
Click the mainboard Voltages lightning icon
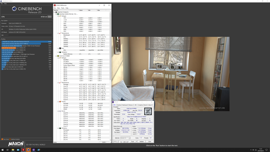pos(60,16)
